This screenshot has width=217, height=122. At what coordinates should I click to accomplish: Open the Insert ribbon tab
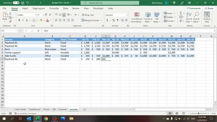[x=25, y=8]
